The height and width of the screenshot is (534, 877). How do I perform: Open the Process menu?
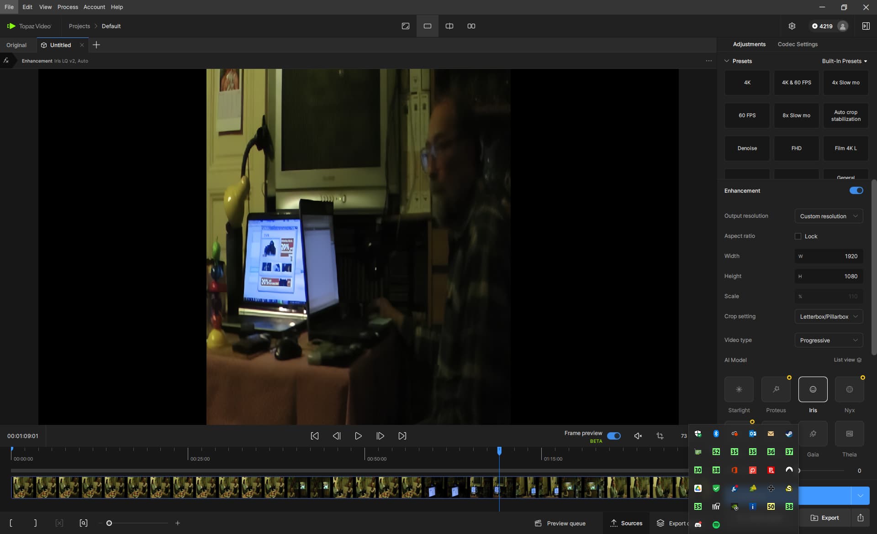tap(68, 7)
